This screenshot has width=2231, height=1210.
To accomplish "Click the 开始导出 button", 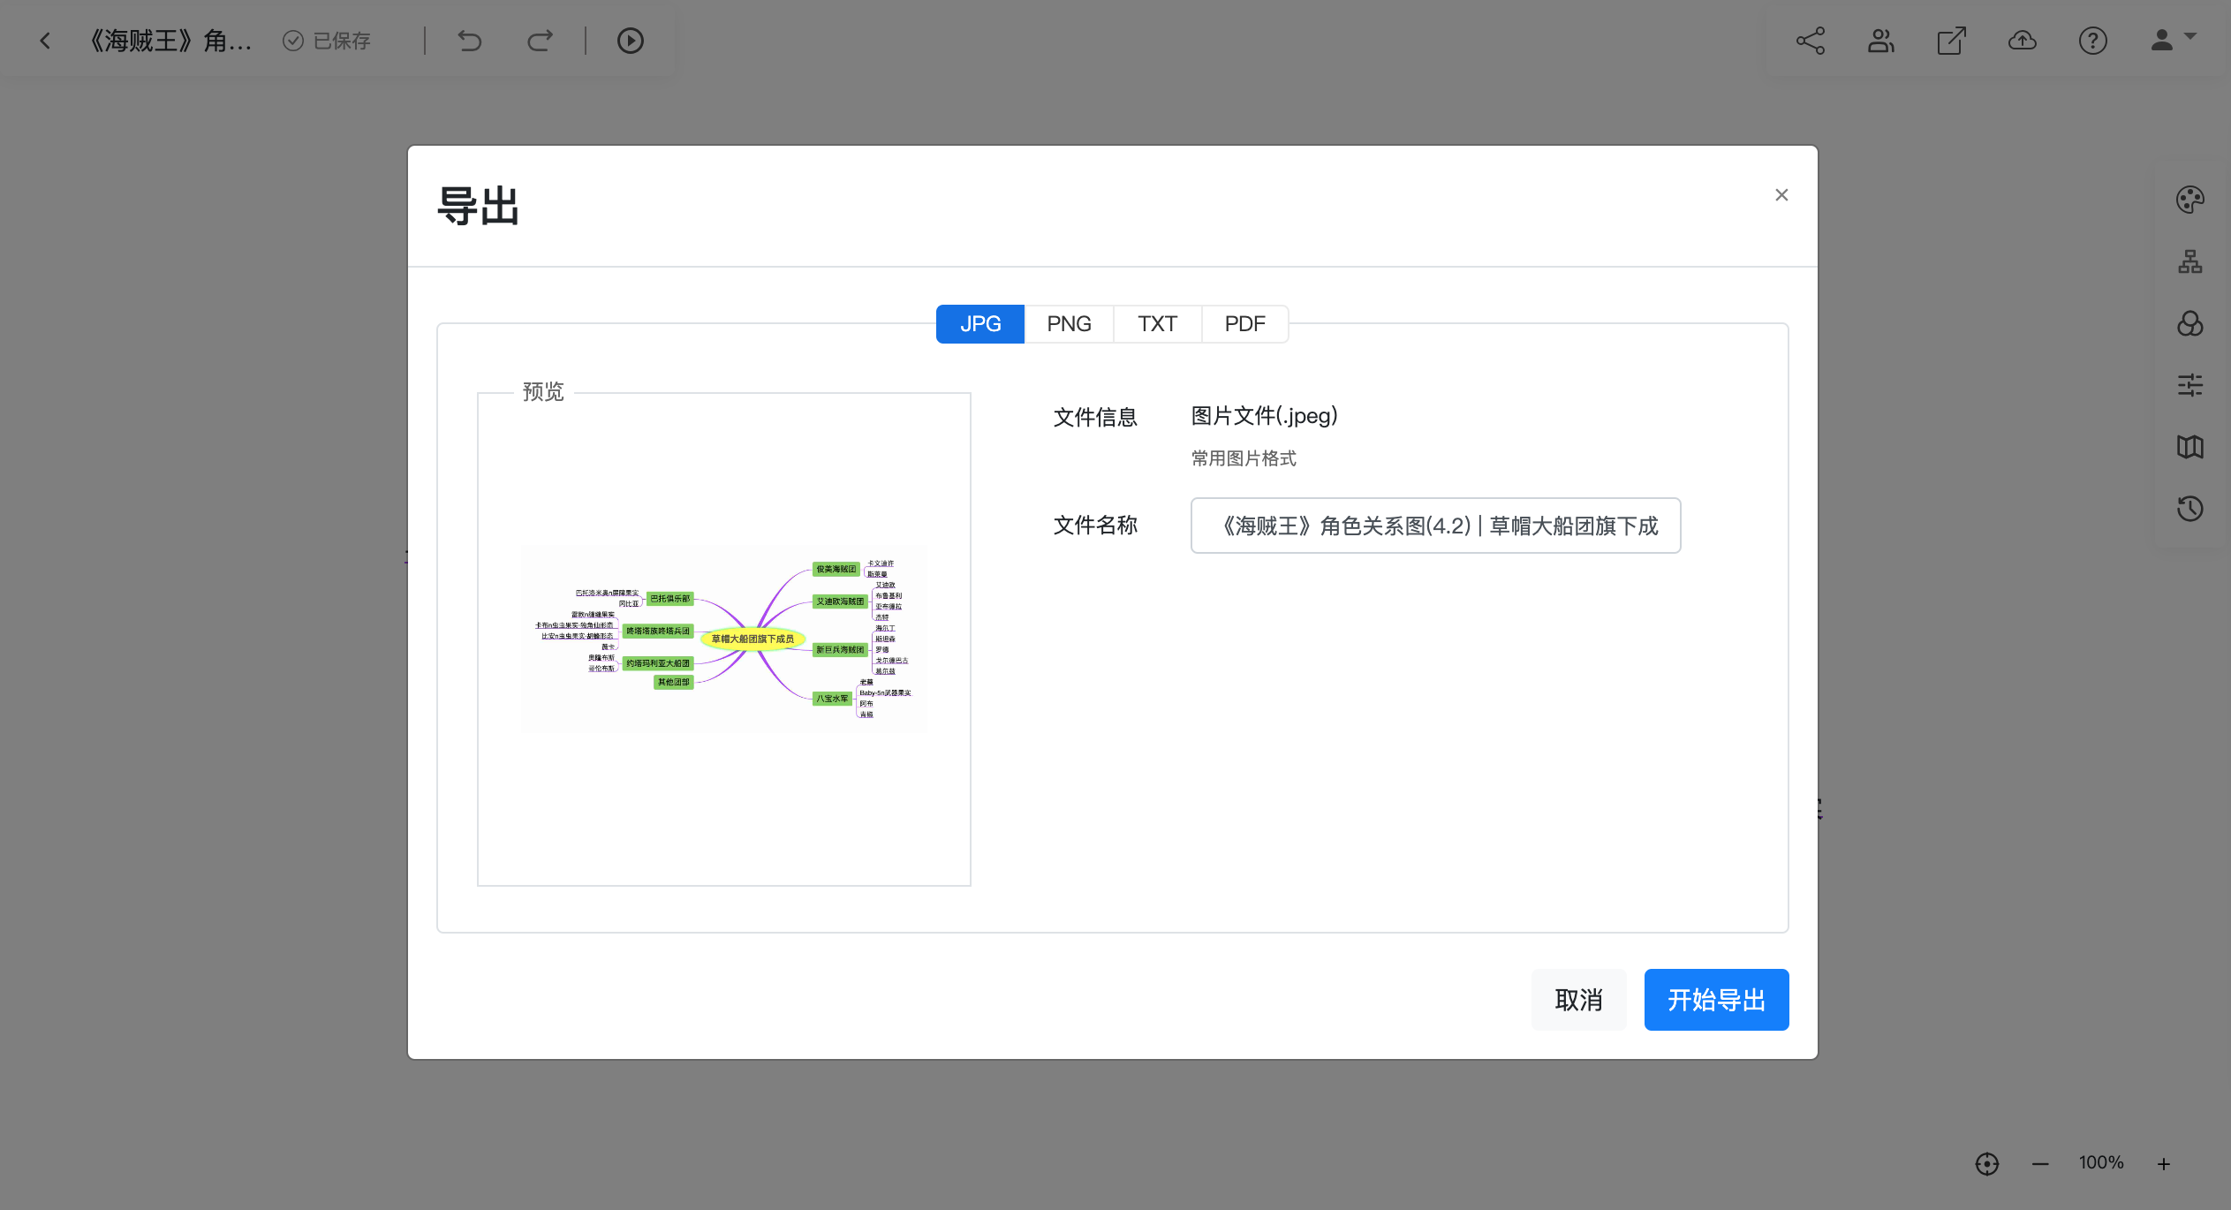I will point(1716,1000).
